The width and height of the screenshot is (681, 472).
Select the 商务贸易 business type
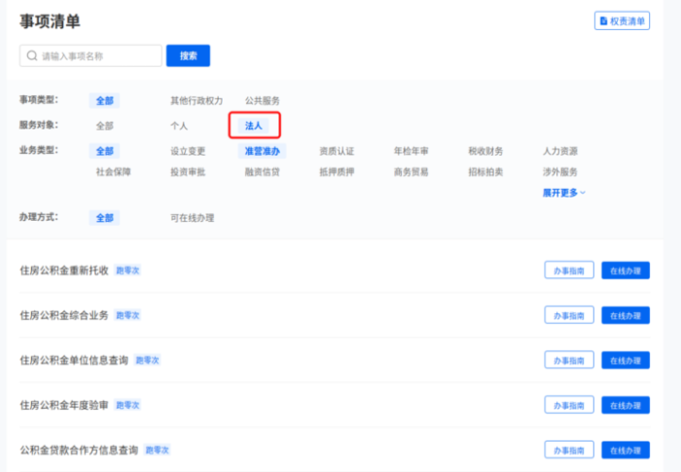tap(411, 172)
